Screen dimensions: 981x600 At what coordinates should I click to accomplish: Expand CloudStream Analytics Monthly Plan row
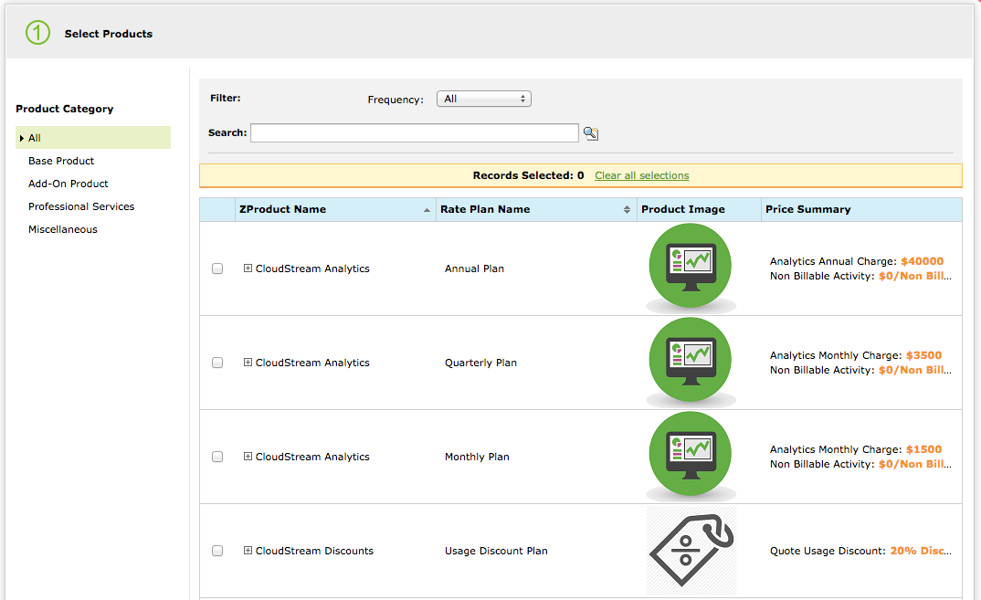click(x=248, y=456)
